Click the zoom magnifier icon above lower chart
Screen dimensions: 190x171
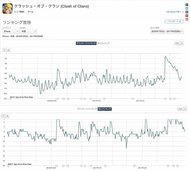pos(8,116)
